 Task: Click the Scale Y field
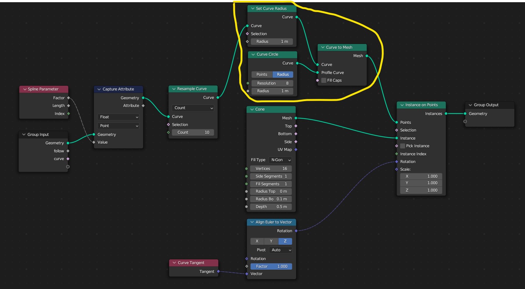pyautogui.click(x=421, y=183)
